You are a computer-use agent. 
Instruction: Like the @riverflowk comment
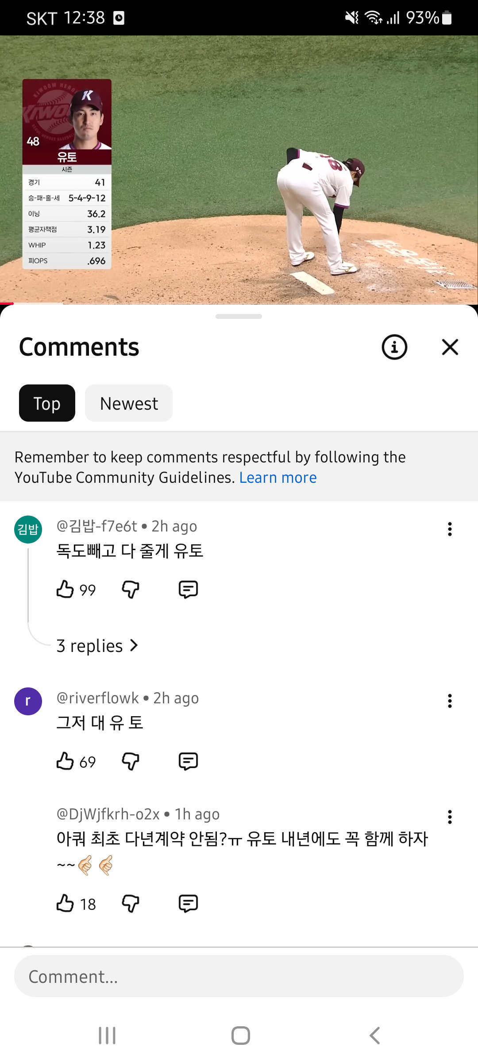[x=65, y=761]
